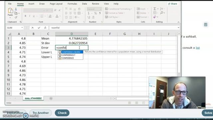Image resolution: width=213 pixels, height=120 pixels.
Task: Click the Fill down icon in Editing
Action: [155, 13]
